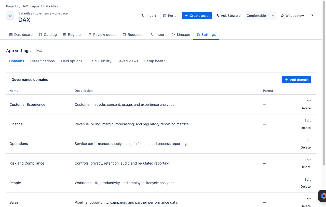Open What's new
The image size is (326, 207).
pos(292,16)
